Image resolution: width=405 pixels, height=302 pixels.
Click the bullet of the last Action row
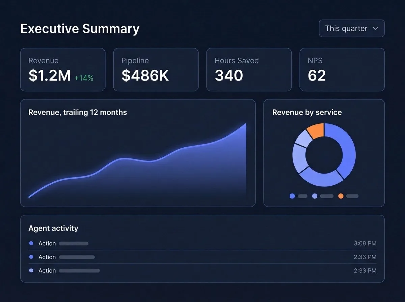click(31, 270)
